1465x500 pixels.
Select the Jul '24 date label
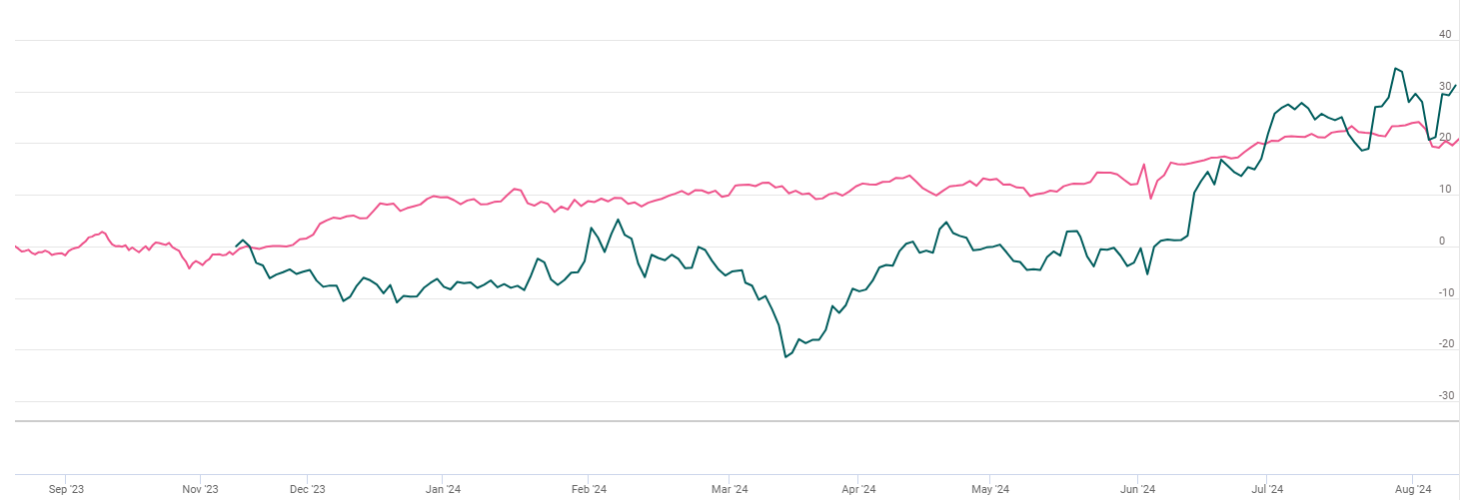(x=1266, y=489)
